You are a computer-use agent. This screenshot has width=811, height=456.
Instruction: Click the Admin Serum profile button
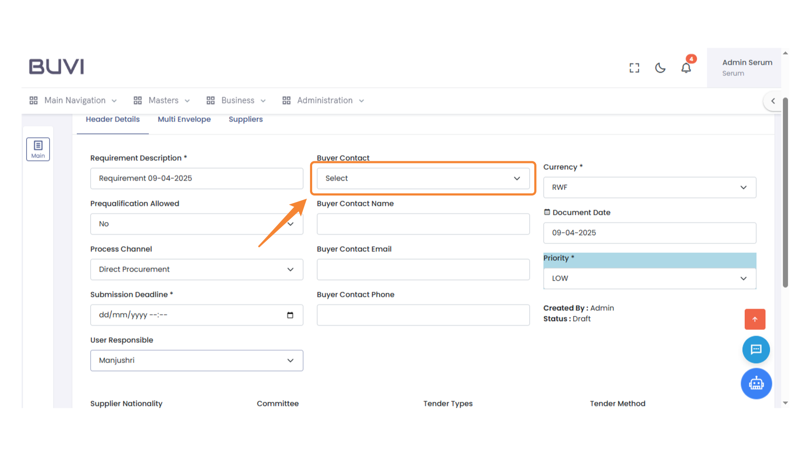(x=744, y=68)
